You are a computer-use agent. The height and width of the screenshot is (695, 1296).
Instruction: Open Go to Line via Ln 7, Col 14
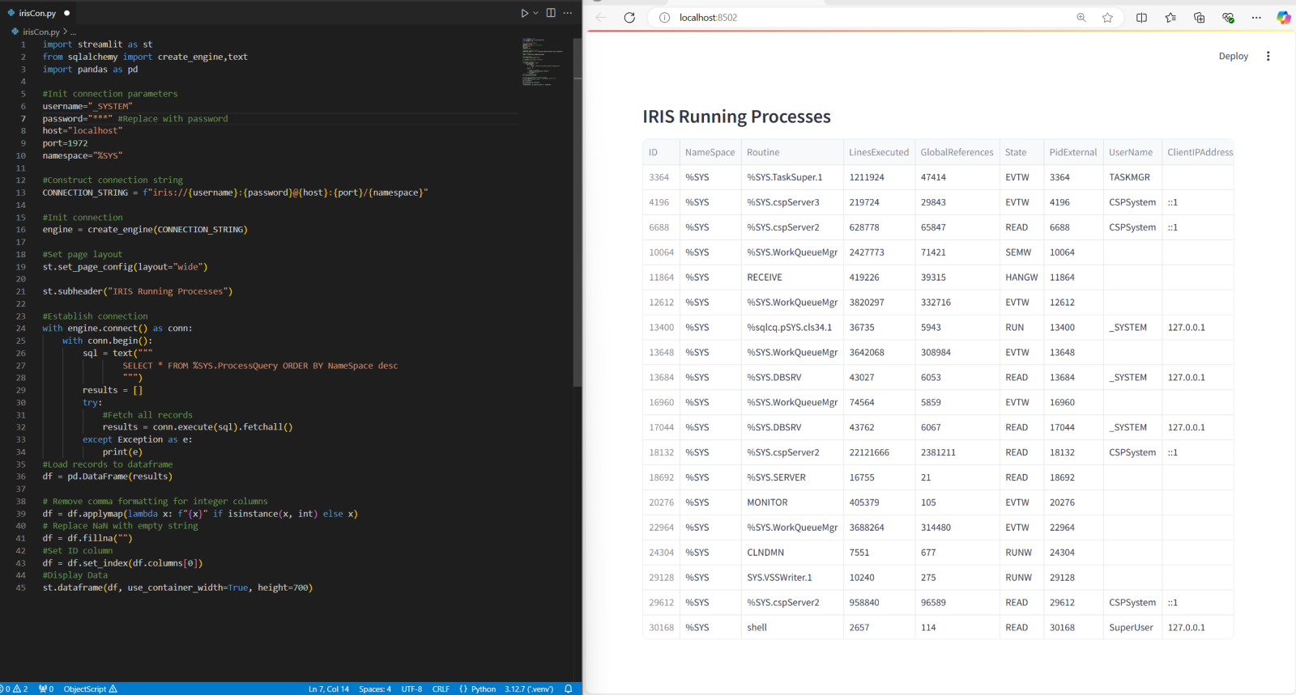(329, 689)
